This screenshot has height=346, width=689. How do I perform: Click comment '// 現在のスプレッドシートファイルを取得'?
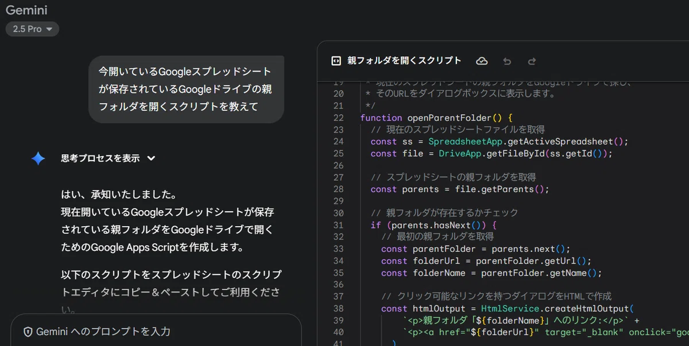point(458,130)
